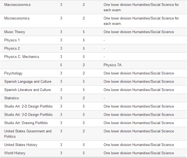Click Spanish Language and Culture
Screen dimensions: 187x158
28,81
